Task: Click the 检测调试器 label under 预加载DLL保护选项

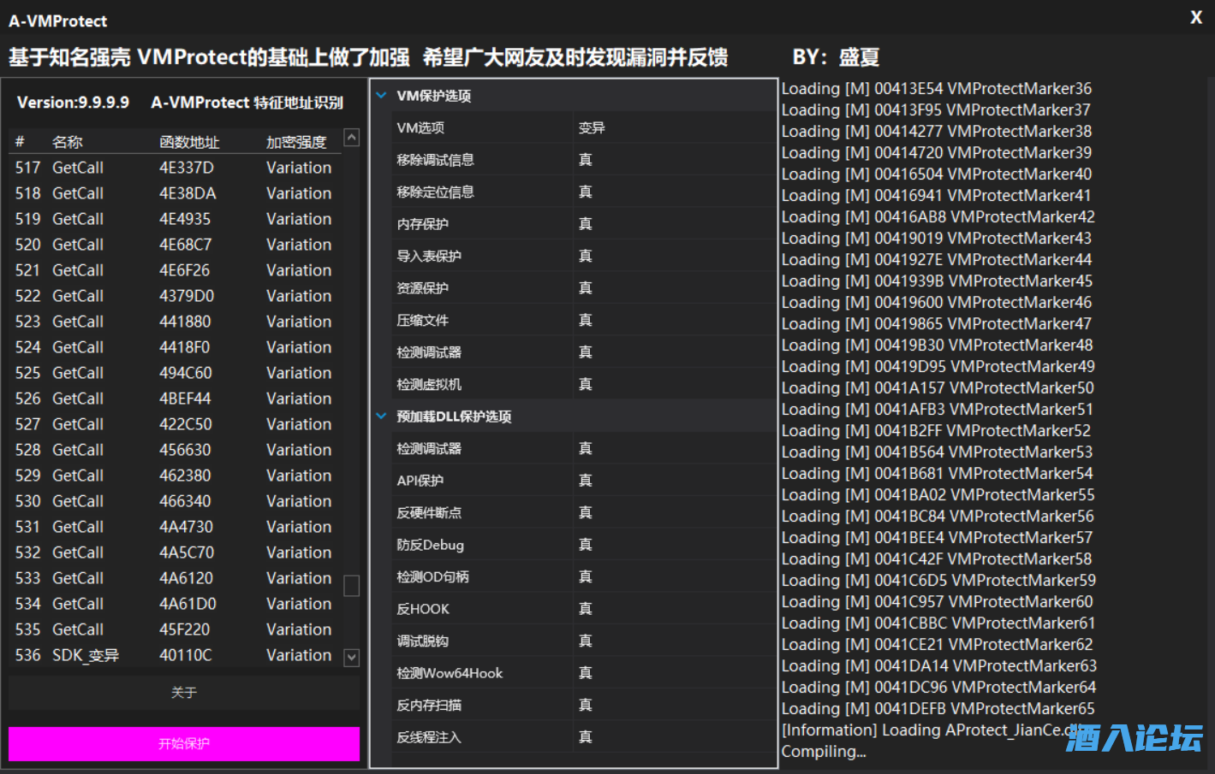Action: (x=429, y=449)
